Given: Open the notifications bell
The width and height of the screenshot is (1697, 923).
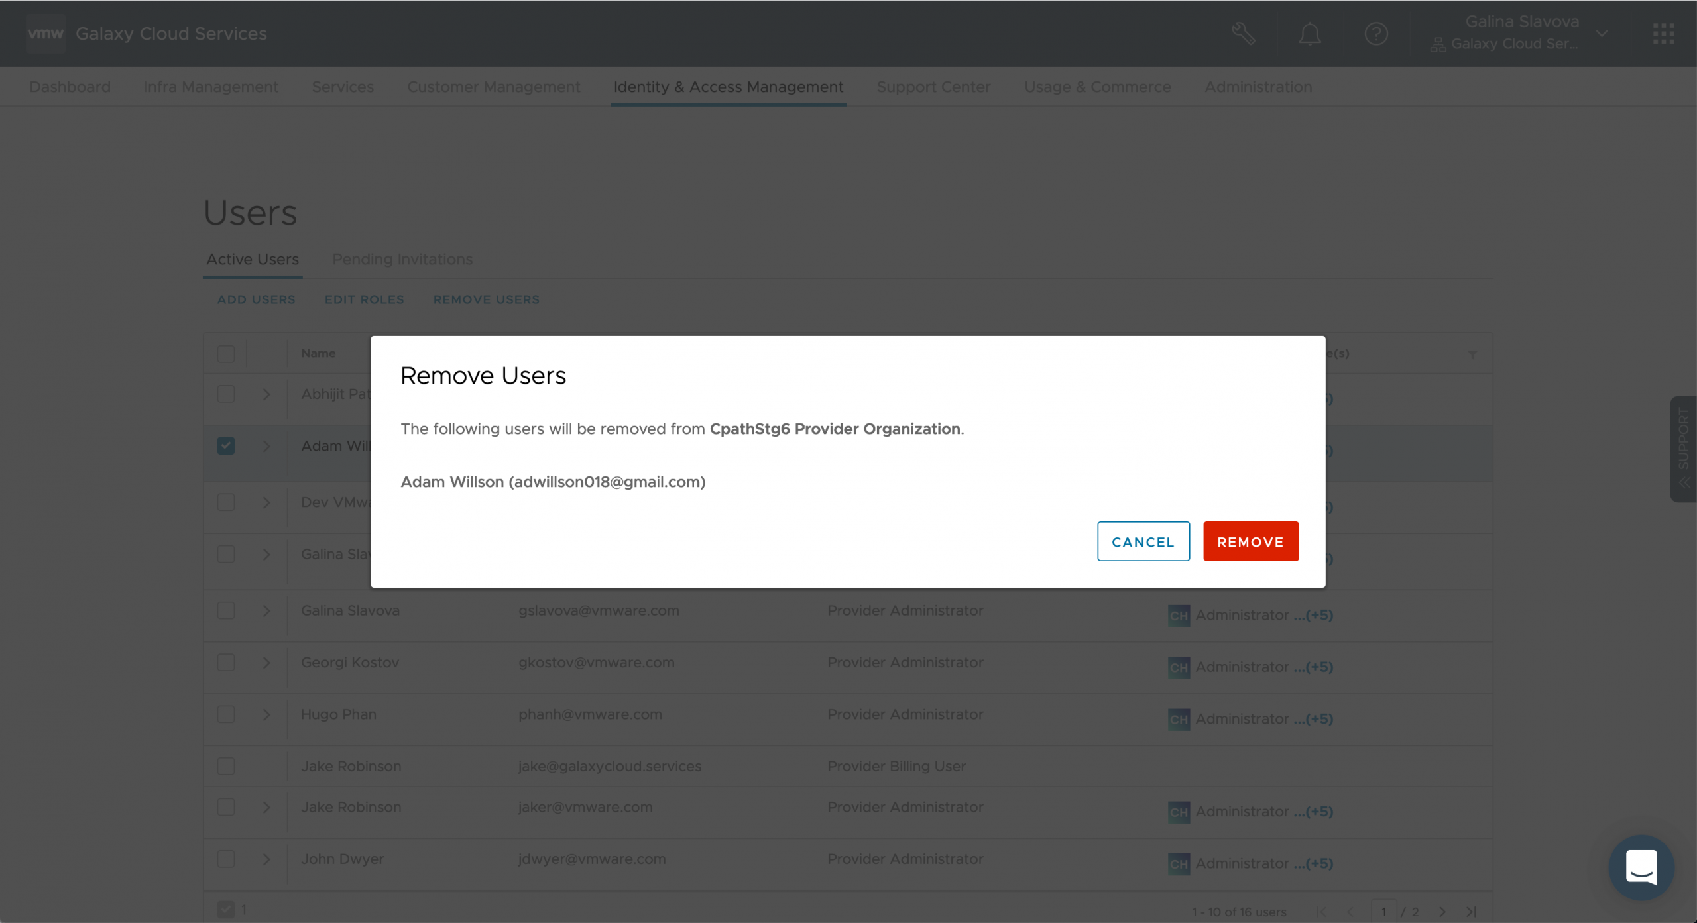Looking at the screenshot, I should click(x=1309, y=33).
